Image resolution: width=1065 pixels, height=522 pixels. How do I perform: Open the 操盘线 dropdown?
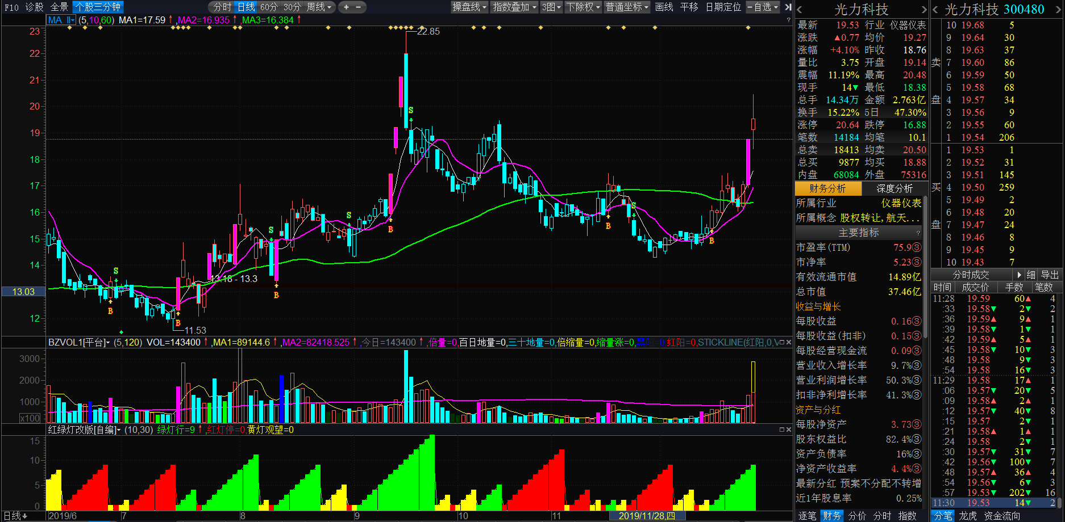(x=469, y=7)
